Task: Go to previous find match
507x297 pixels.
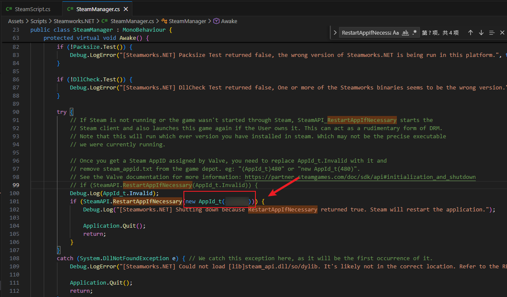Action: click(x=471, y=33)
